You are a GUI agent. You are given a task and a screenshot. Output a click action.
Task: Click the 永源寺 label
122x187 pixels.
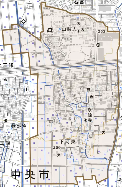(90, 115)
